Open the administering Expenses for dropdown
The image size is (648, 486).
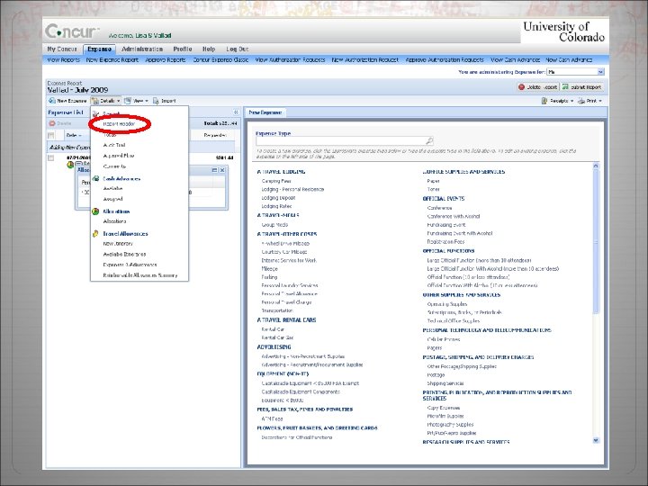(575, 72)
